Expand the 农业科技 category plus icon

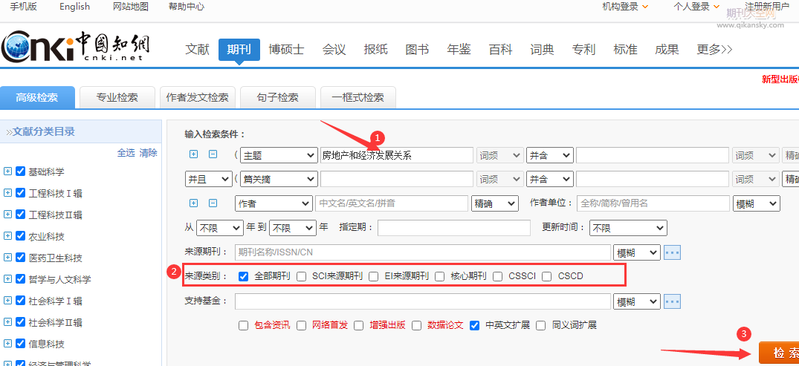(8, 236)
